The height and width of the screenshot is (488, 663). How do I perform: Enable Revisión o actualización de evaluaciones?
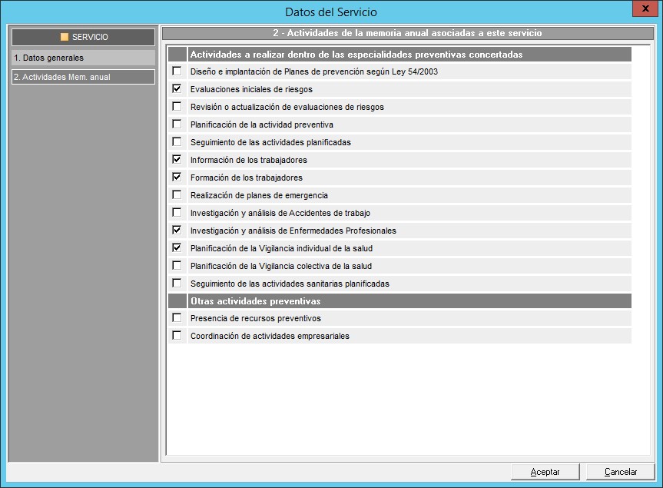tap(177, 107)
